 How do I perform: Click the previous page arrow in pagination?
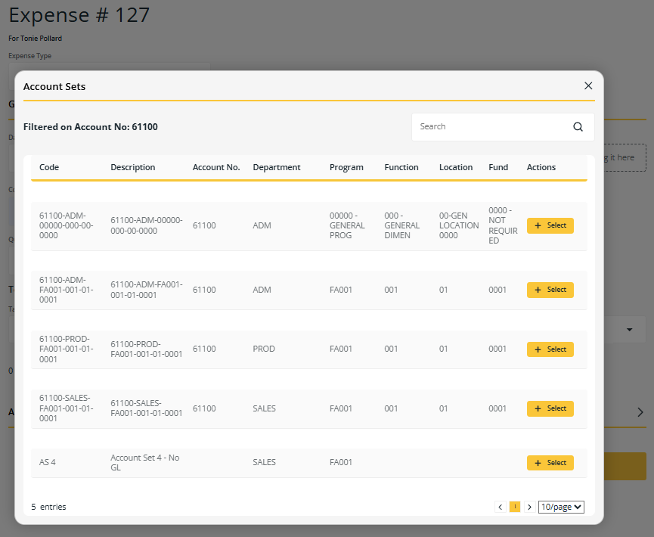click(x=500, y=506)
